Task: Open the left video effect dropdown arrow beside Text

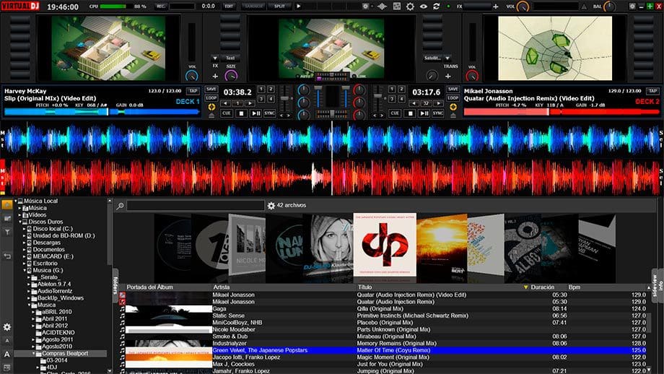Action: (x=214, y=58)
